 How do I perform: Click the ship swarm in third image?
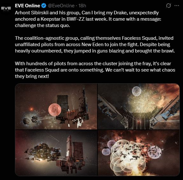(x=43, y=153)
